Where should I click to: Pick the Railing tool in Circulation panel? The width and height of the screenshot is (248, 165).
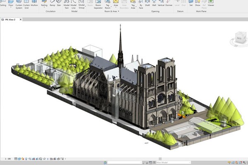[44, 3]
